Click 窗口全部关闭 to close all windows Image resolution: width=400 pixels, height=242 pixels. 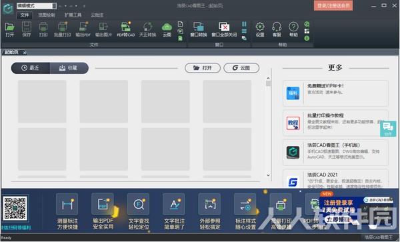224,29
